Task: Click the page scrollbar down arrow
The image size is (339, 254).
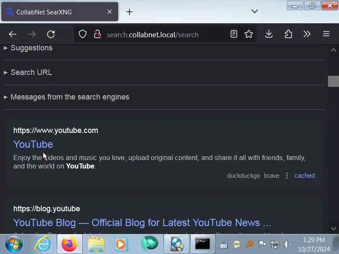Action: (x=333, y=228)
